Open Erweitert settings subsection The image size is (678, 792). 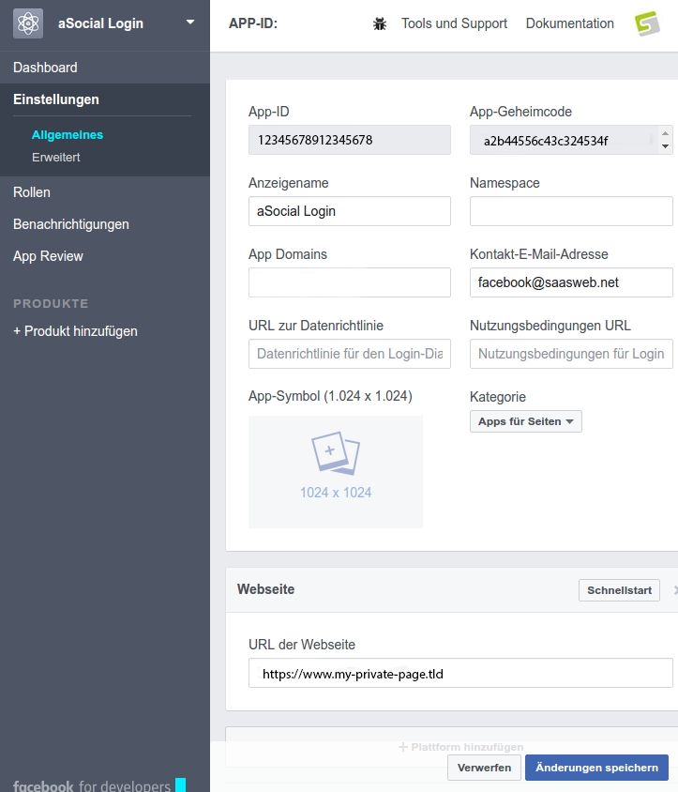[56, 157]
